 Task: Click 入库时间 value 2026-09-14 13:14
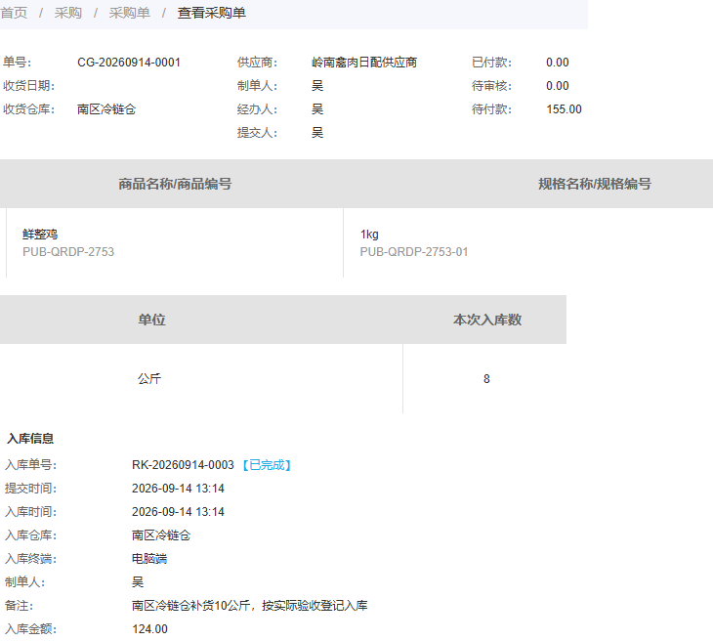[178, 512]
